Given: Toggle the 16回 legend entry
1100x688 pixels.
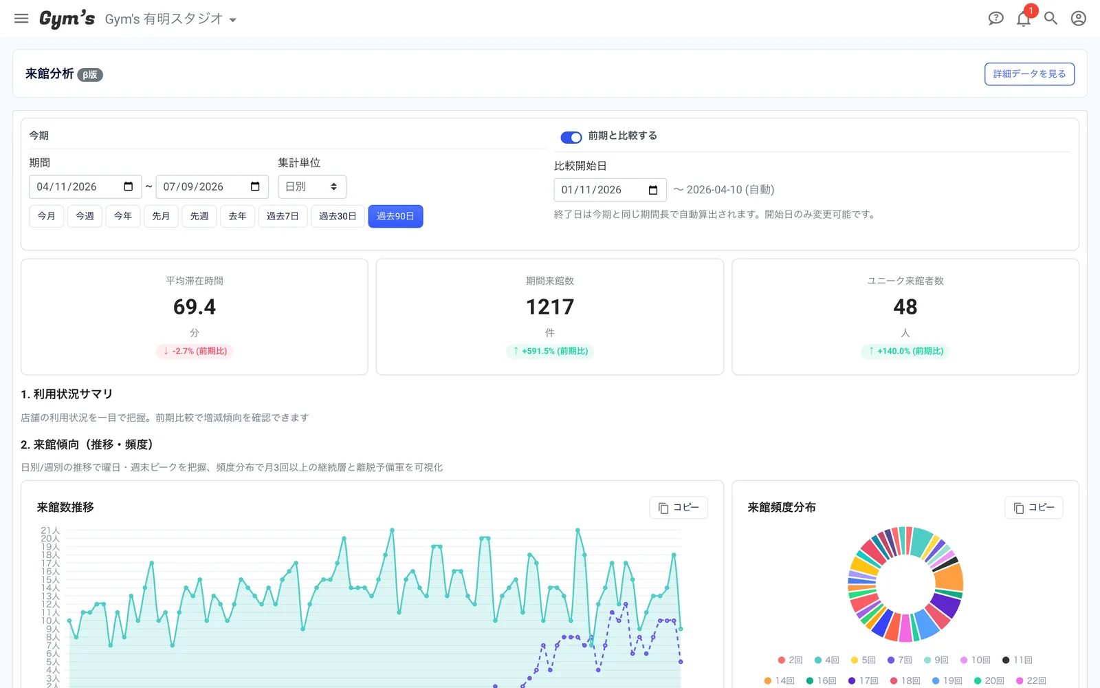Looking at the screenshot, I should coord(822,680).
